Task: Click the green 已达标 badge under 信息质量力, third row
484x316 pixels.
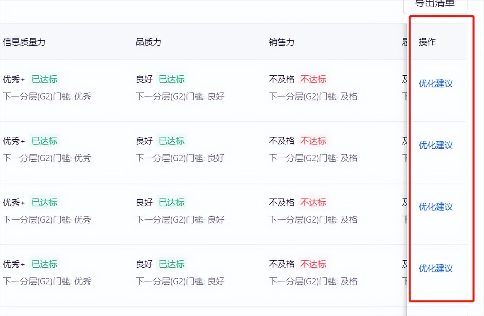Action: [x=44, y=202]
